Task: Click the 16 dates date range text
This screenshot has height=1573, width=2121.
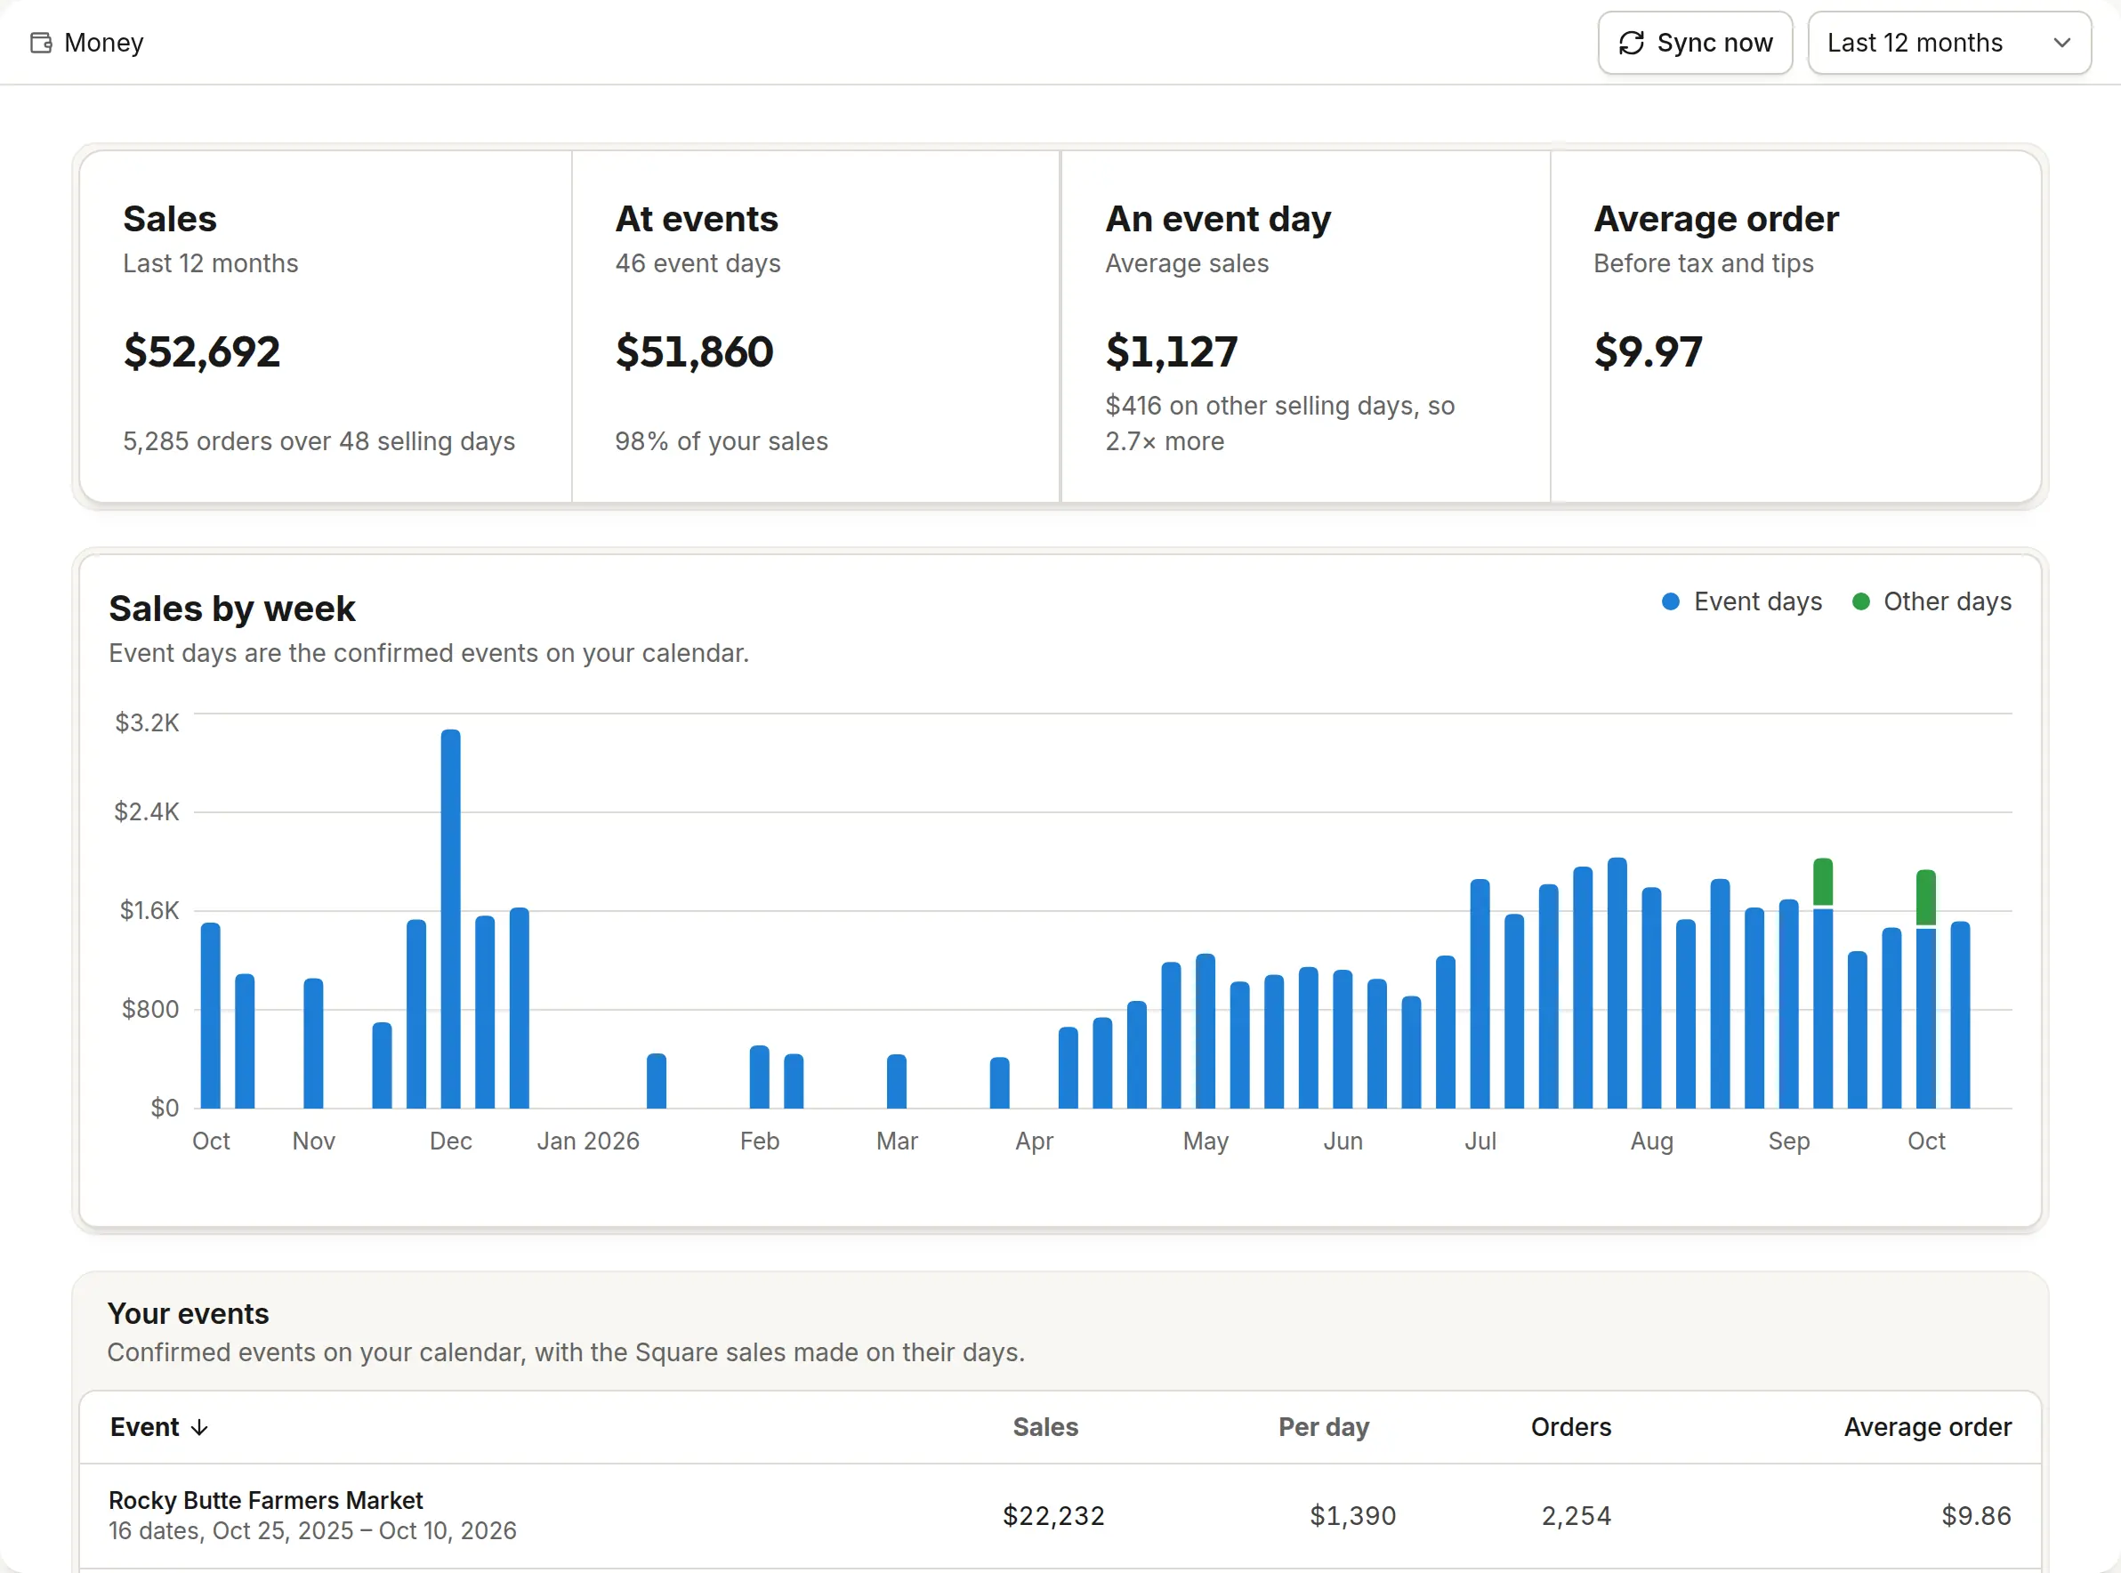Action: [x=312, y=1530]
